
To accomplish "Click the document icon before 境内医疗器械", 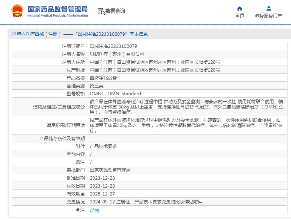I will pyautogui.click(x=14, y=34).
